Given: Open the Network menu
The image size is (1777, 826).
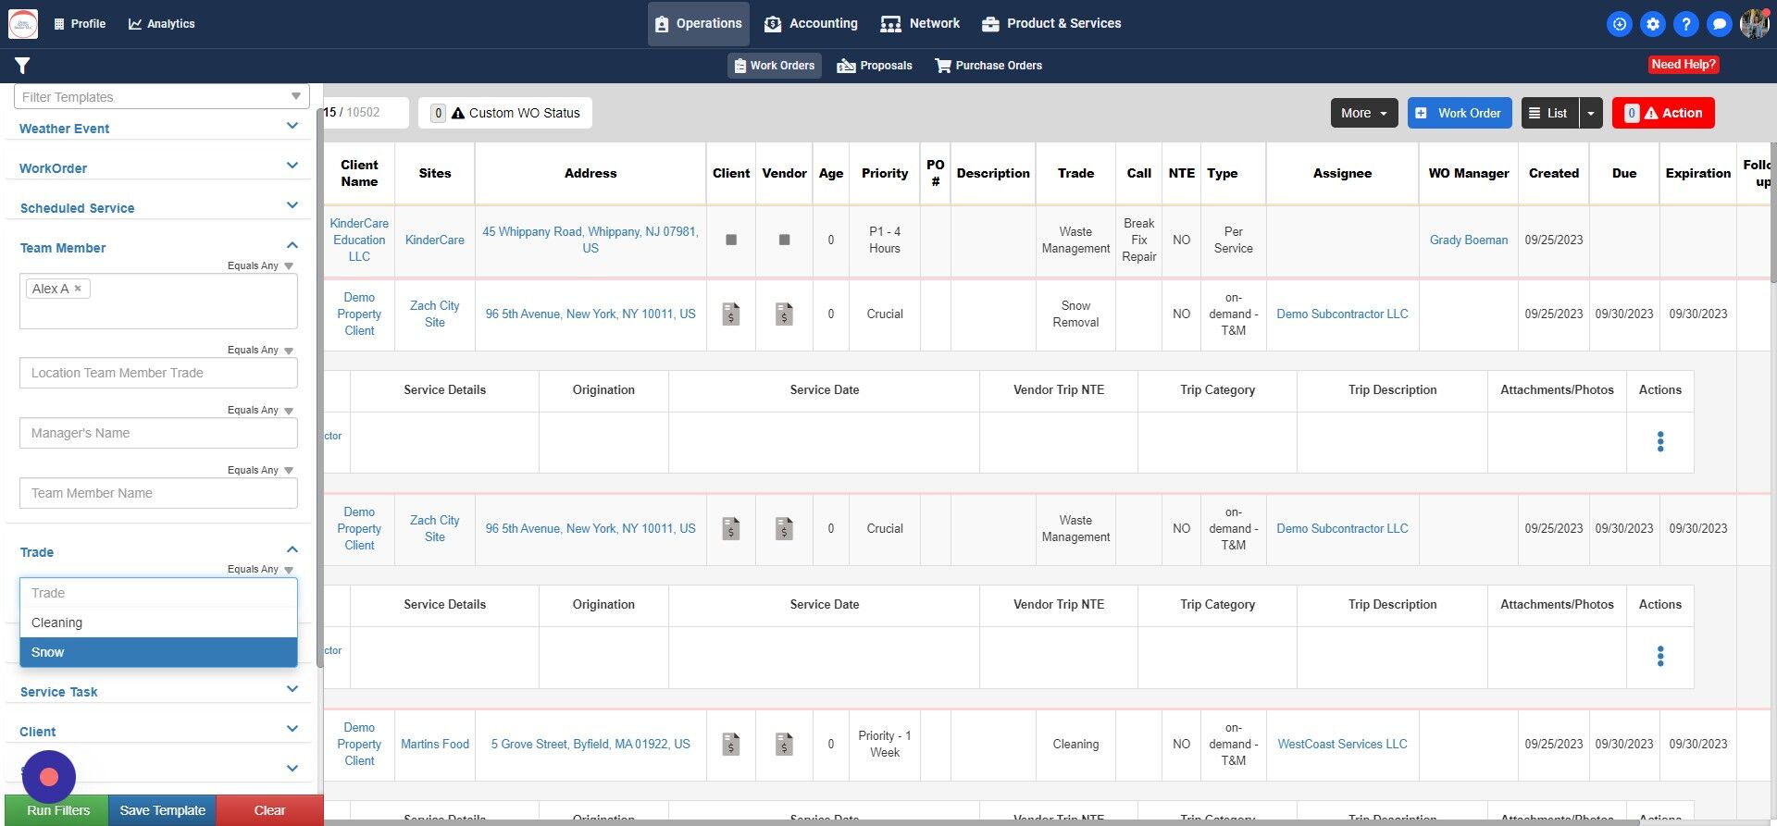Looking at the screenshot, I should [920, 24].
